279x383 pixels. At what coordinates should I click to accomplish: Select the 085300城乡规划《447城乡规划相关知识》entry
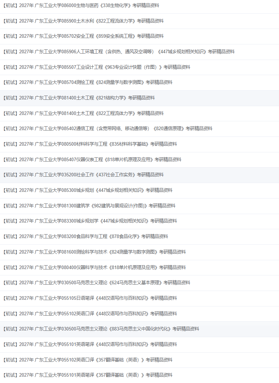pos(88,190)
